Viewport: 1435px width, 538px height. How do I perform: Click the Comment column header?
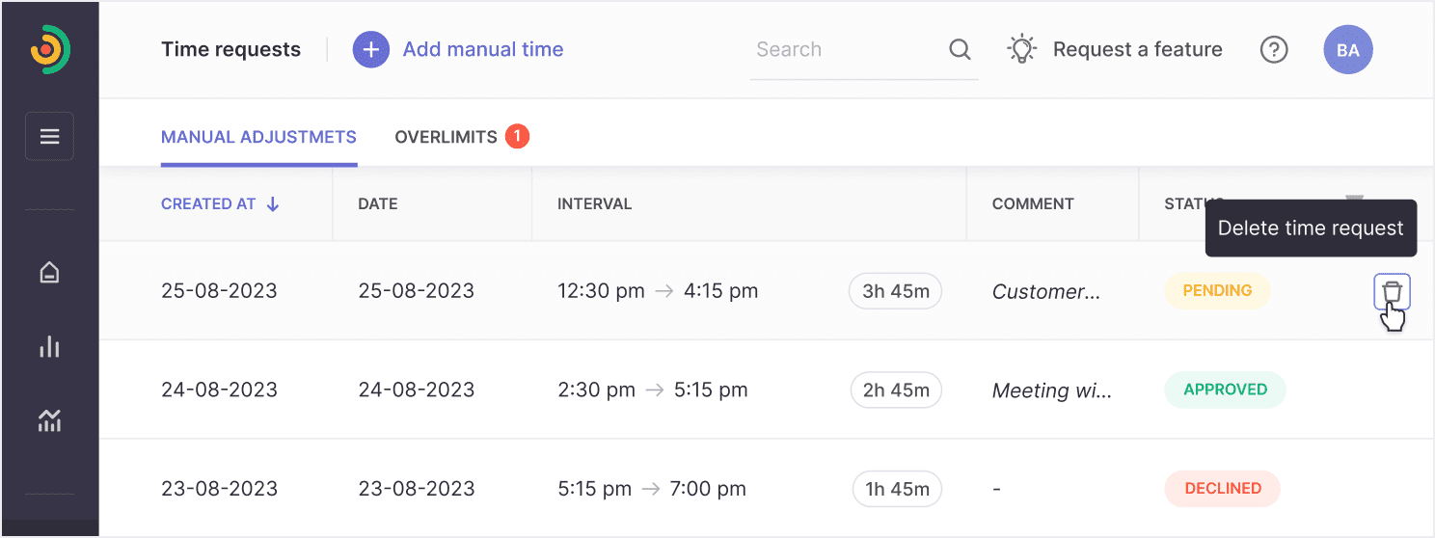pyautogui.click(x=1033, y=203)
